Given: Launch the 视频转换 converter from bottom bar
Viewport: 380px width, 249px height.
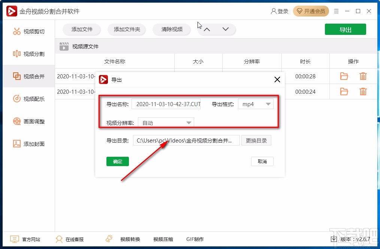Looking at the screenshot, I should point(130,239).
